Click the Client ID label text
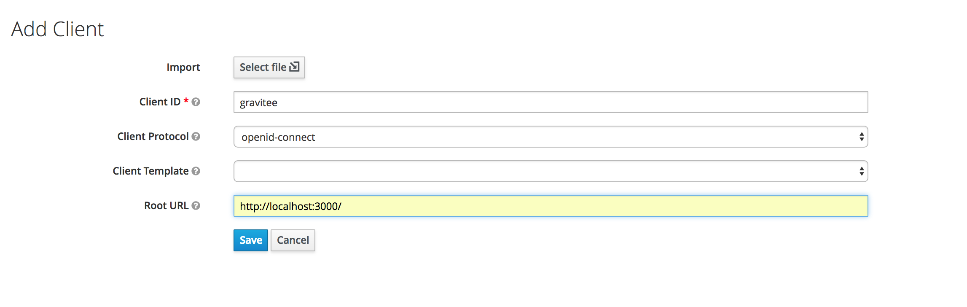Viewport: 967px width, 307px height. [160, 102]
